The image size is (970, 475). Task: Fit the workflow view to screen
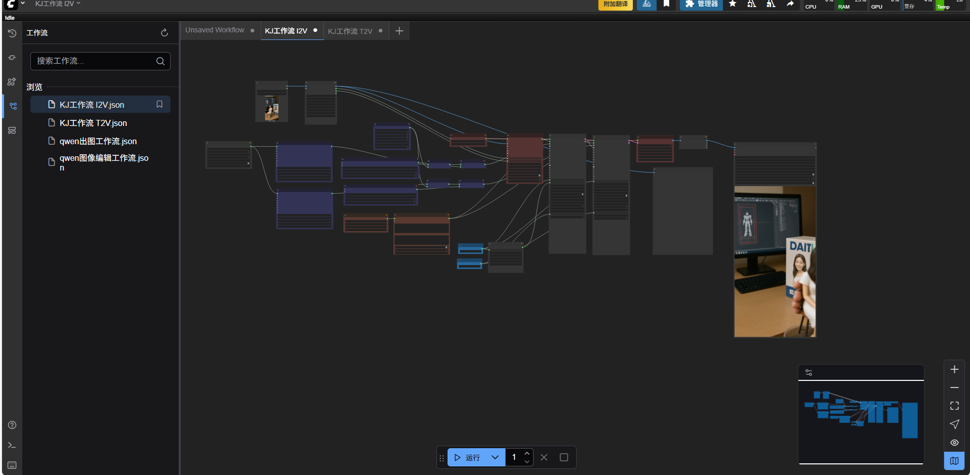point(954,406)
